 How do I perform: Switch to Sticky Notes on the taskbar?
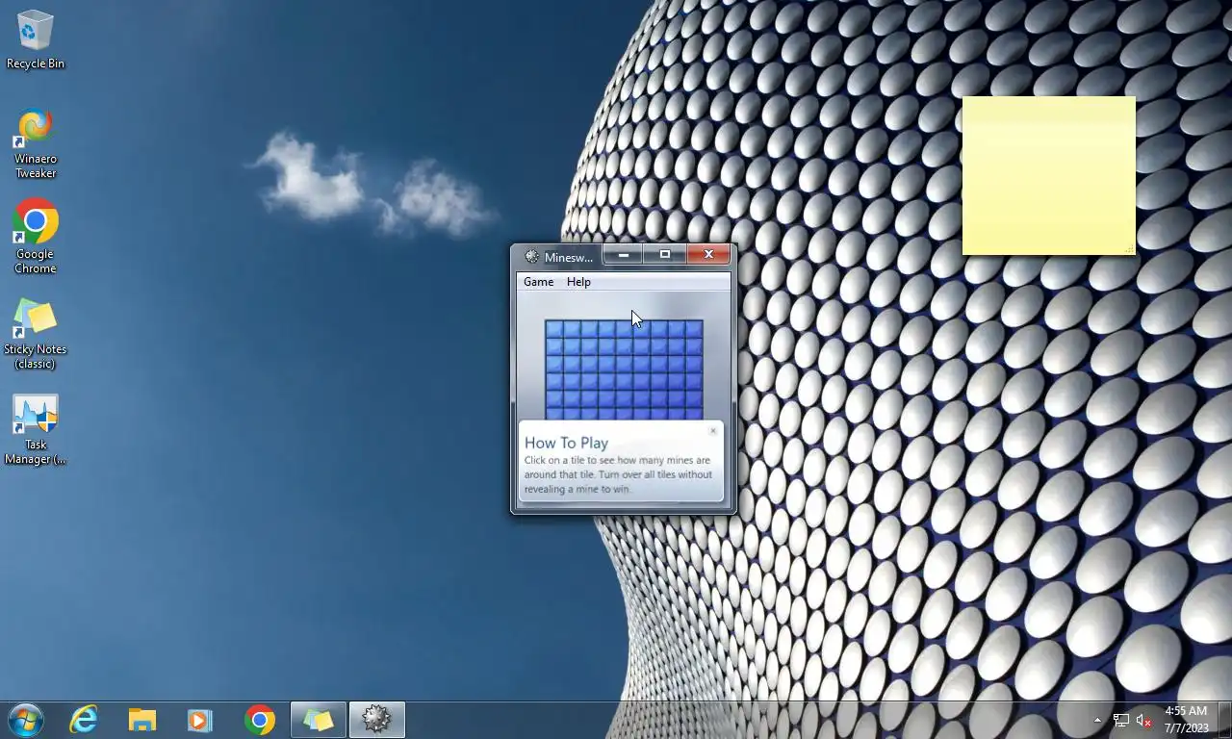click(x=318, y=720)
